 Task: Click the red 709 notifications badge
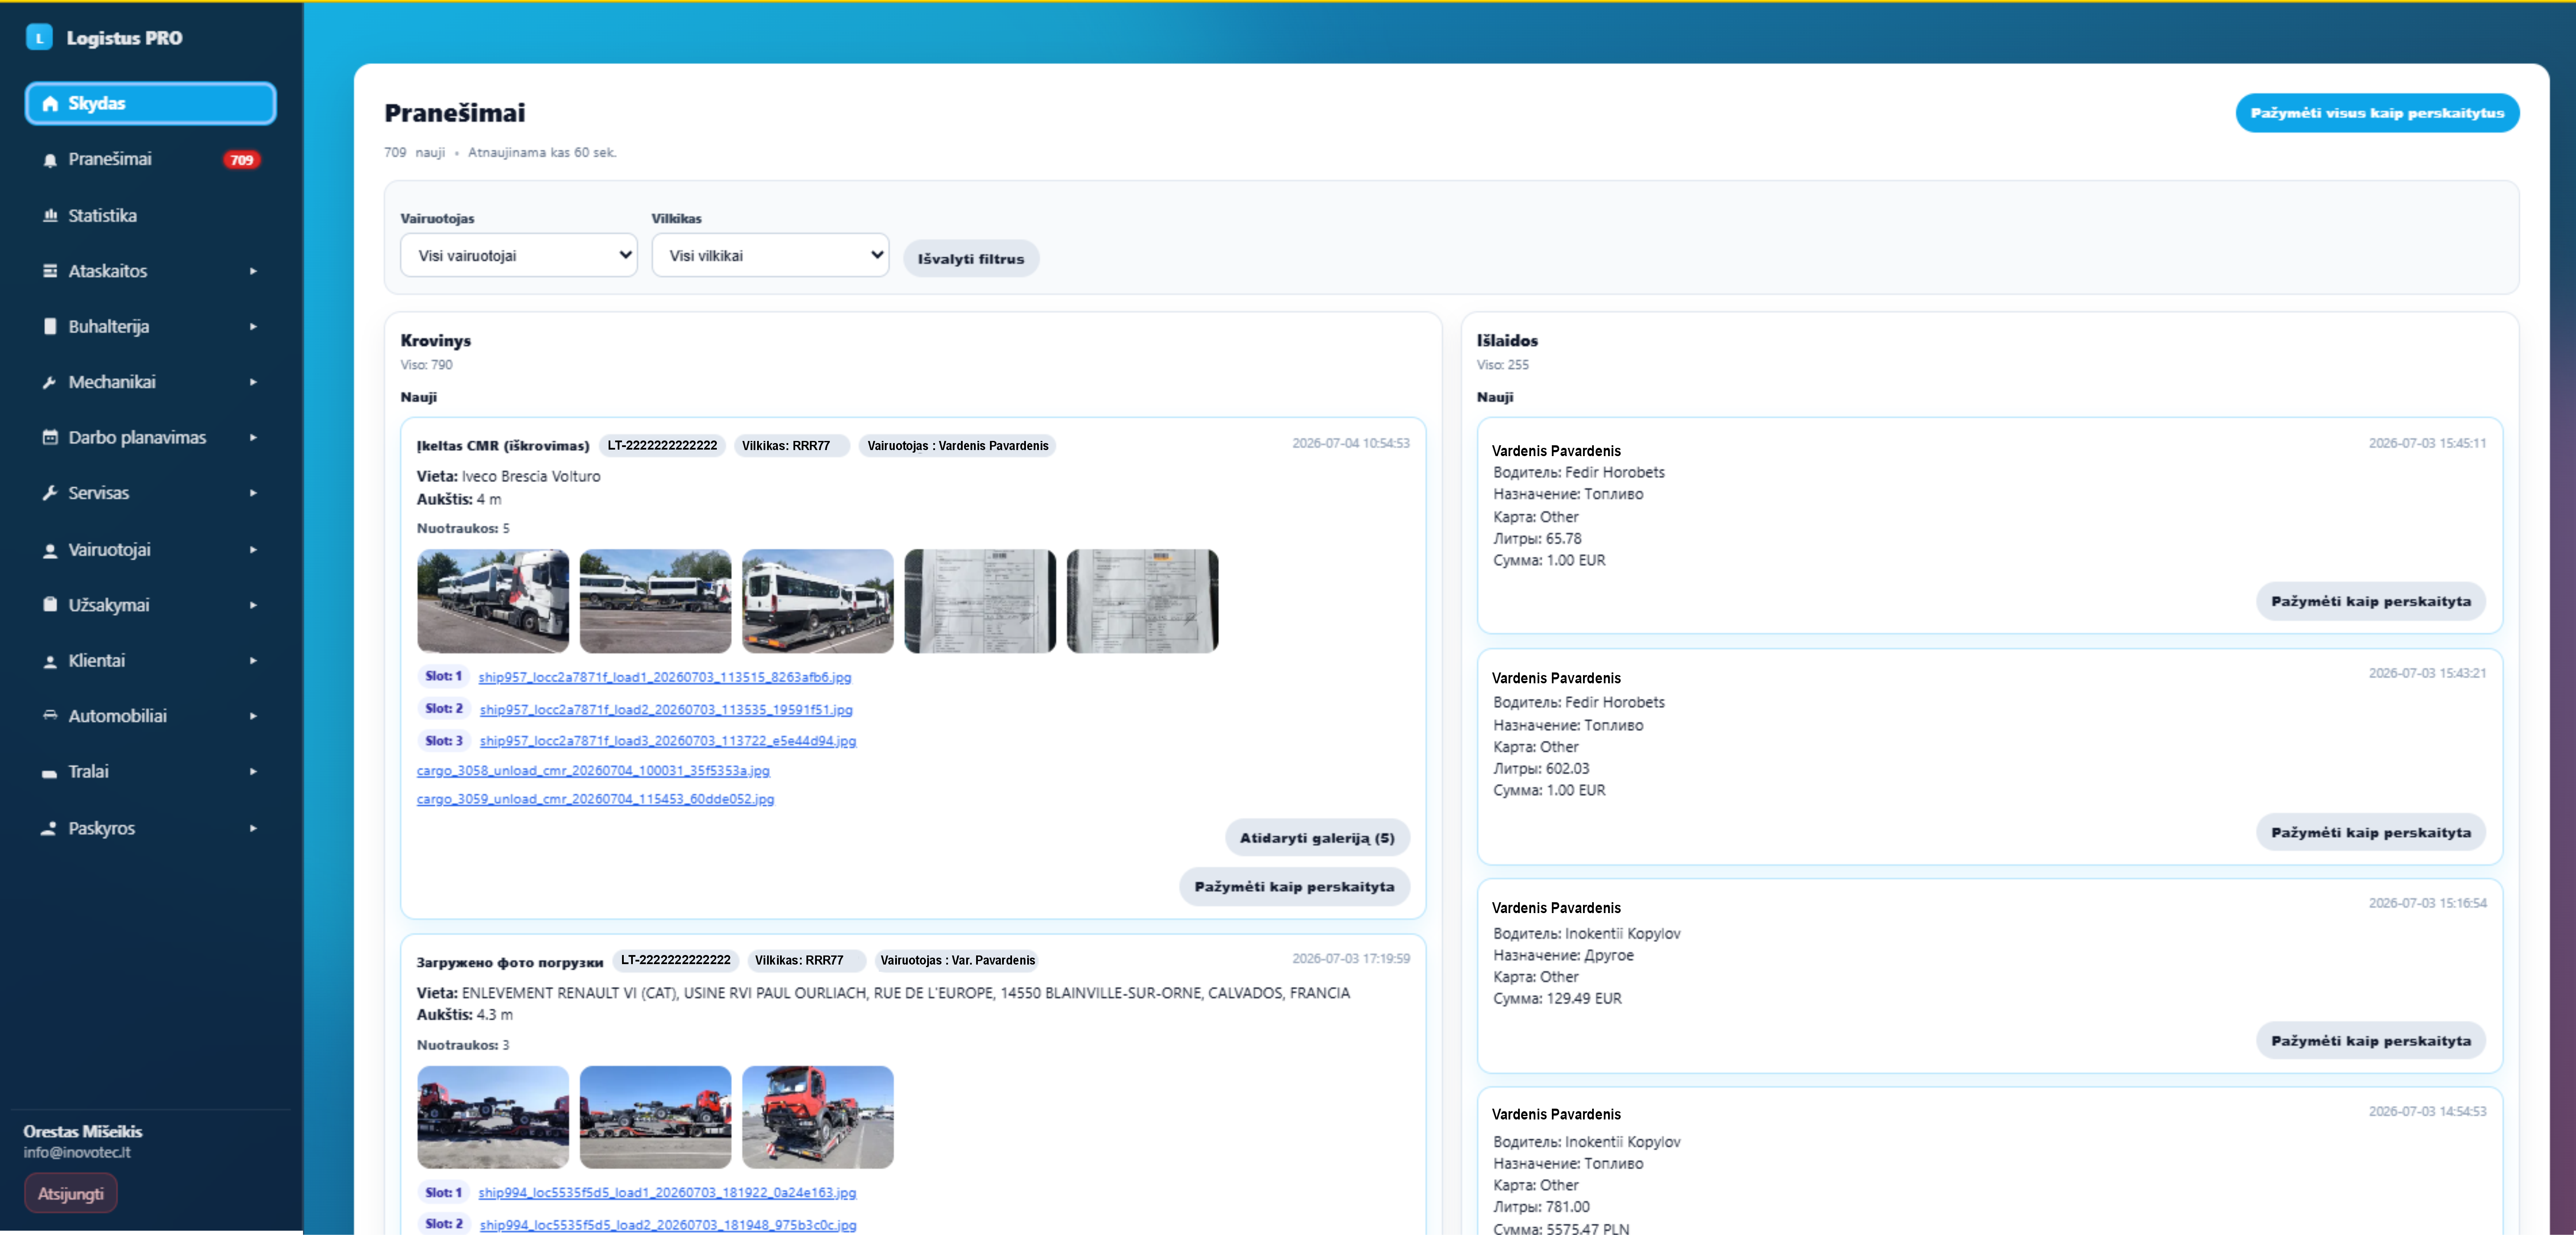tap(241, 160)
